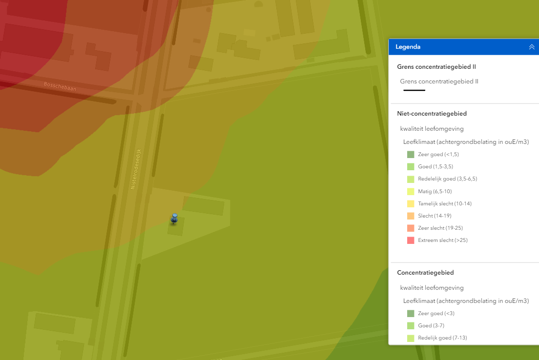The image size is (539, 360).
Task: Click the 'Slecht (14-19)' orange swatch
Action: click(411, 216)
